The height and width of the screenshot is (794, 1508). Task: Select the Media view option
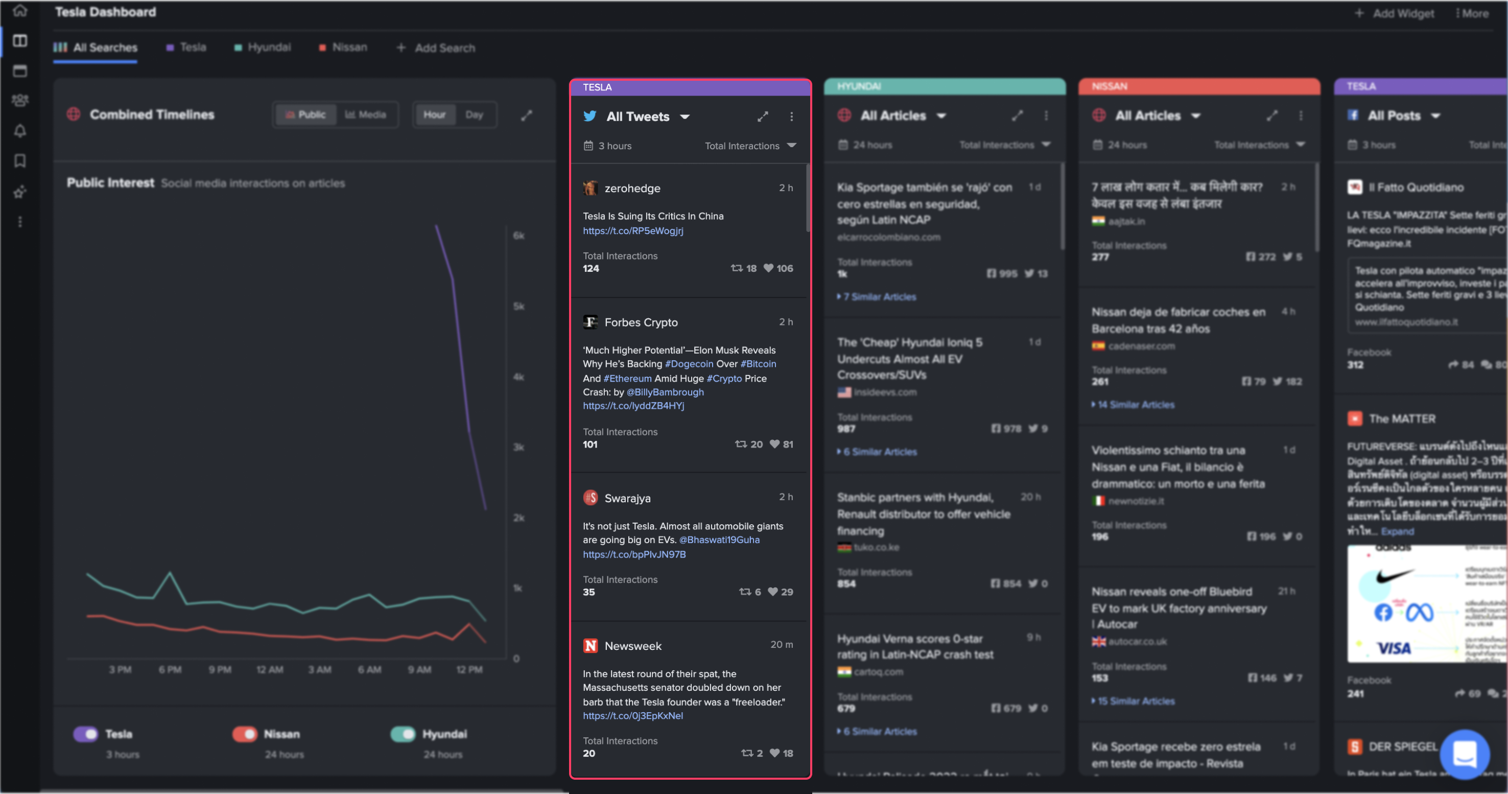tap(366, 115)
